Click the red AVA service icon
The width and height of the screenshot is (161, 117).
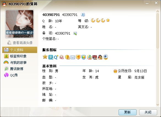pos(95,57)
